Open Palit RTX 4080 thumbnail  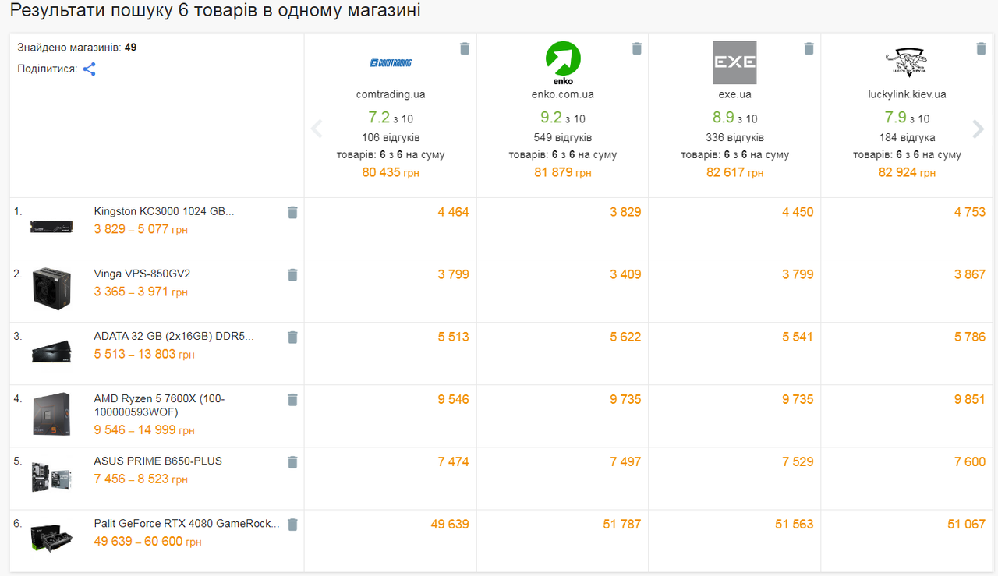pyautogui.click(x=52, y=539)
